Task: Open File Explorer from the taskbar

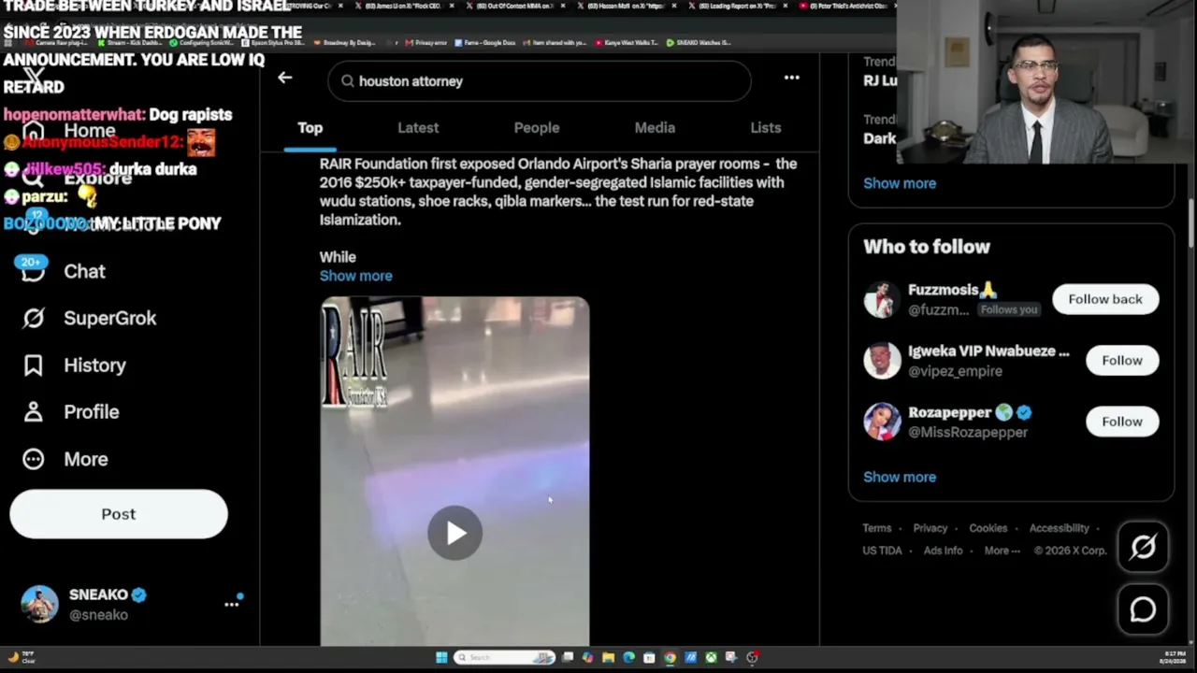Action: coord(608,657)
